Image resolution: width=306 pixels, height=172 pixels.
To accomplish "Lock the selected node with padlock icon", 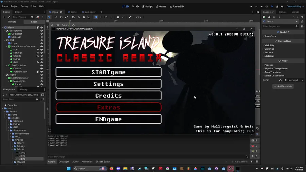I will pyautogui.click(x=118, y=17).
